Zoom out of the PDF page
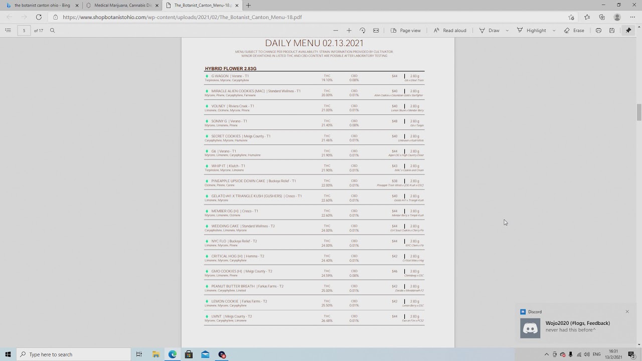This screenshot has width=642, height=361. tap(336, 31)
